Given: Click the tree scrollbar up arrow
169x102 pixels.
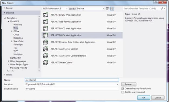Looking at the screenshot, I should point(39,17).
